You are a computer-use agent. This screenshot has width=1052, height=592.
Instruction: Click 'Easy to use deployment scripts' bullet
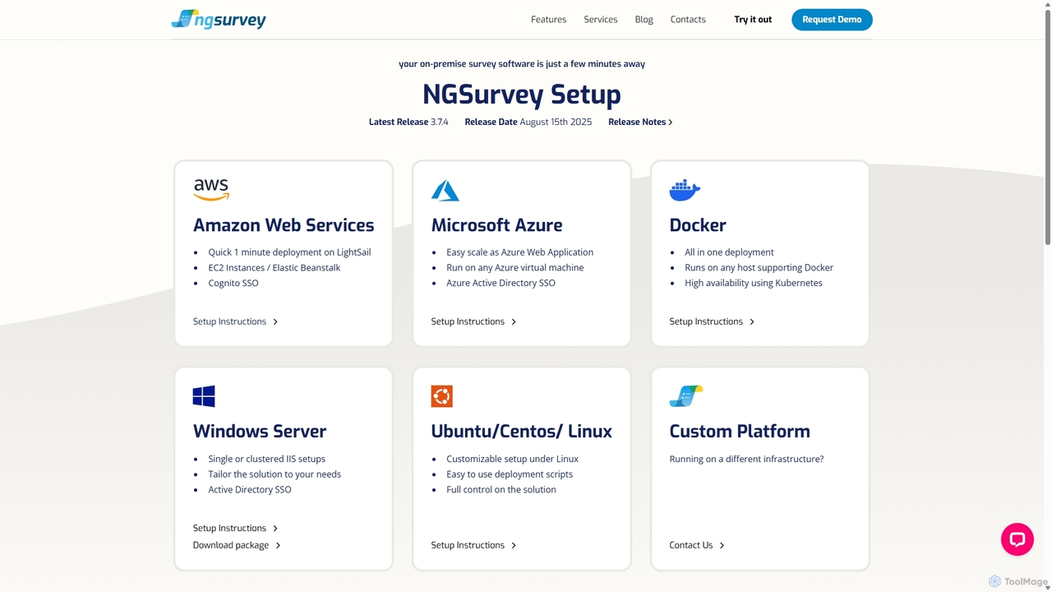pos(510,474)
